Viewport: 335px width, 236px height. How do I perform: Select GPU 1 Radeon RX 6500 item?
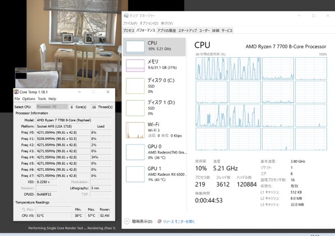155,174
